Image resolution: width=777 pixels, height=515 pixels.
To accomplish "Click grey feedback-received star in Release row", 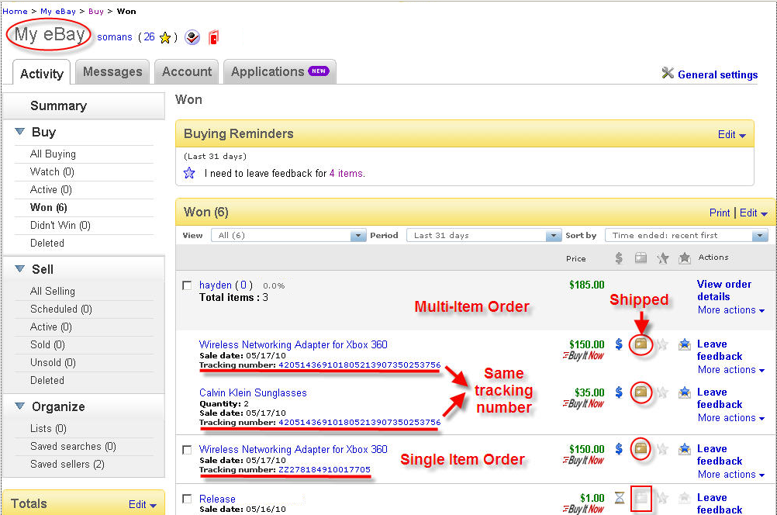I will 685,498.
